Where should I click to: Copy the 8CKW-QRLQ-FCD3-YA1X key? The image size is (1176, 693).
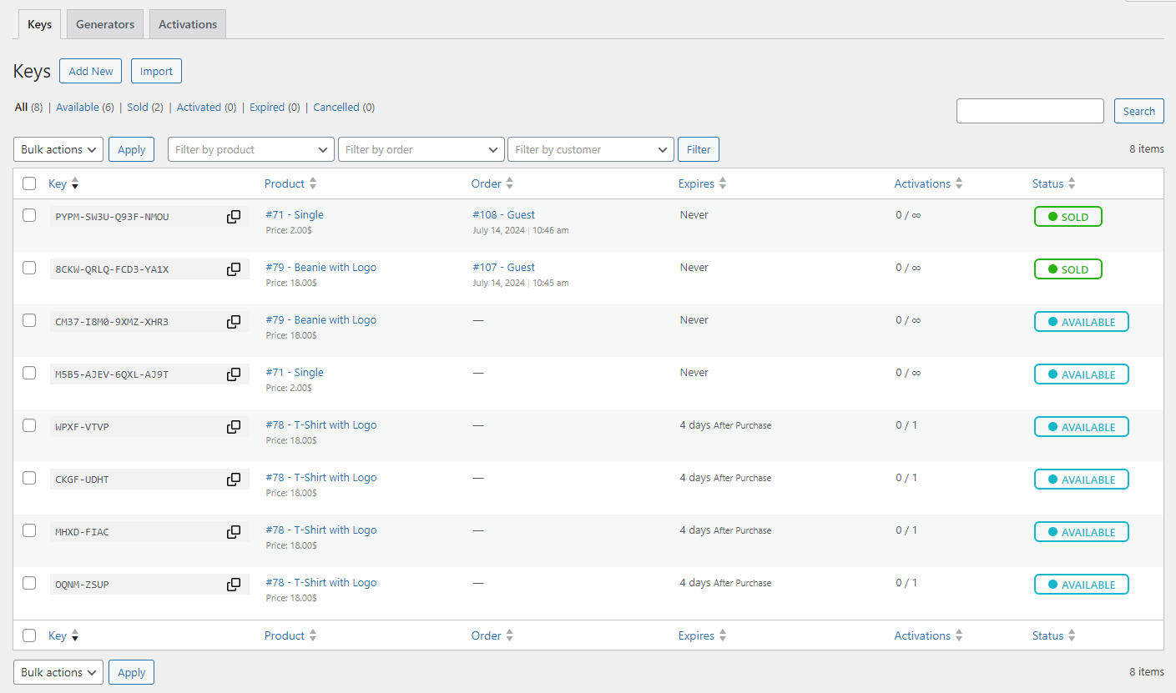pos(234,269)
